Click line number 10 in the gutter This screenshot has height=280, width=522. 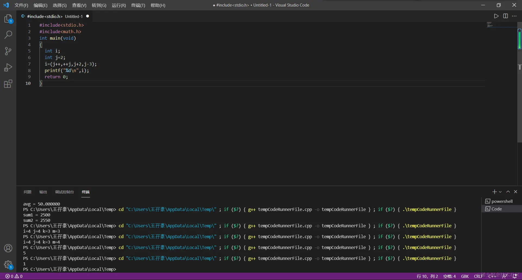click(28, 83)
